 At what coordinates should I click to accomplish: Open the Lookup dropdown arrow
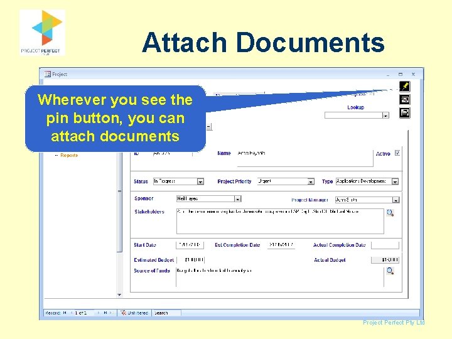pos(385,116)
